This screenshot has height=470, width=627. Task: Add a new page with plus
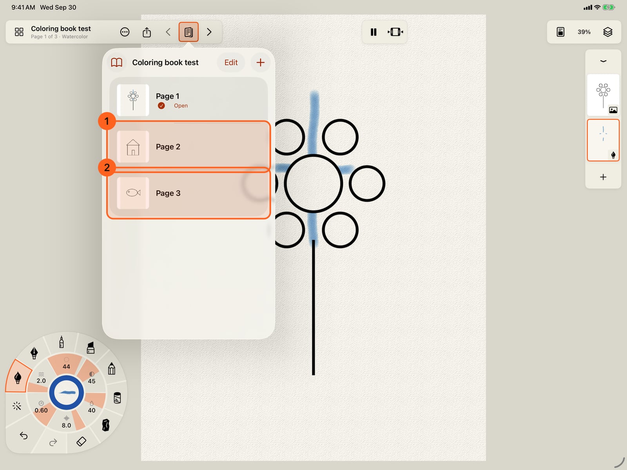coord(260,63)
